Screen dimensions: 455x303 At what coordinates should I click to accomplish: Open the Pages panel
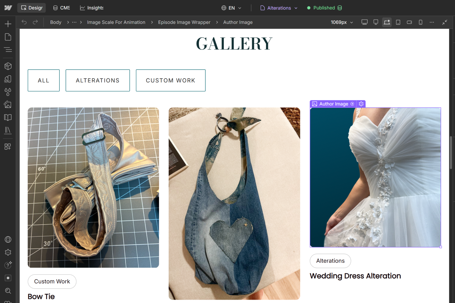pos(8,37)
